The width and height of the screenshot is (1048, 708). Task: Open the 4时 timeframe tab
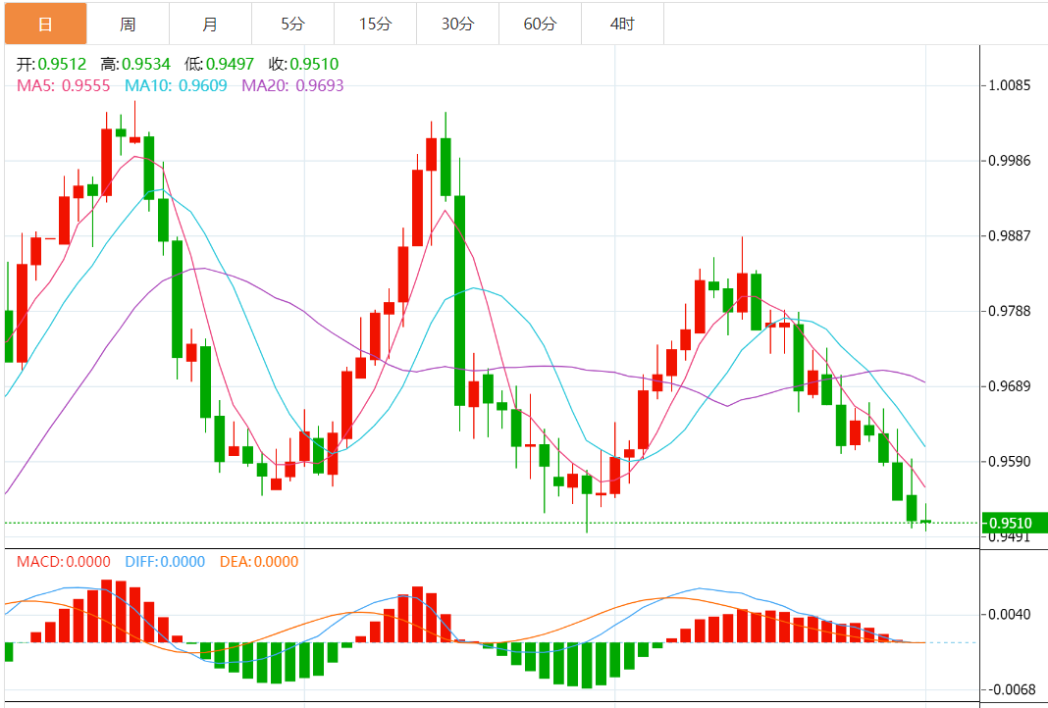coord(622,25)
